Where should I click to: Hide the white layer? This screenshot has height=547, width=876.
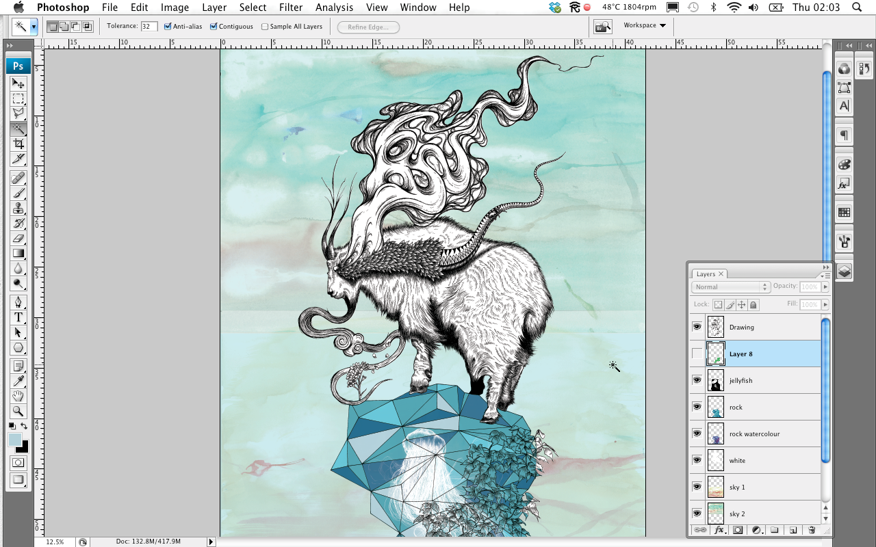(x=697, y=460)
